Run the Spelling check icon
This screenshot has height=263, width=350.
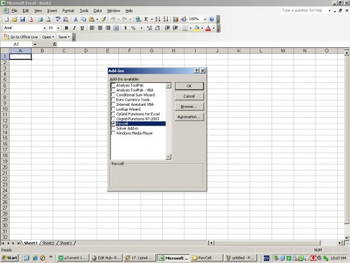(58, 20)
